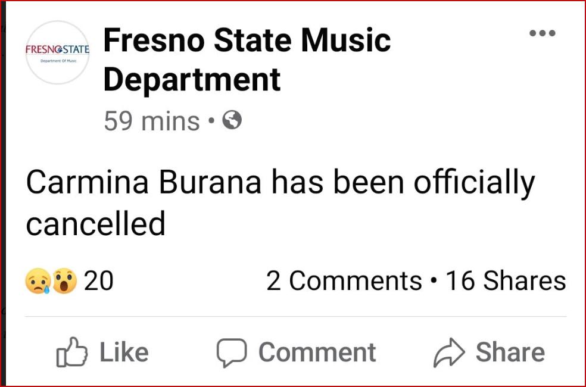Image resolution: width=586 pixels, height=387 pixels.
Task: Click the word Department in the page title
Action: 192,79
